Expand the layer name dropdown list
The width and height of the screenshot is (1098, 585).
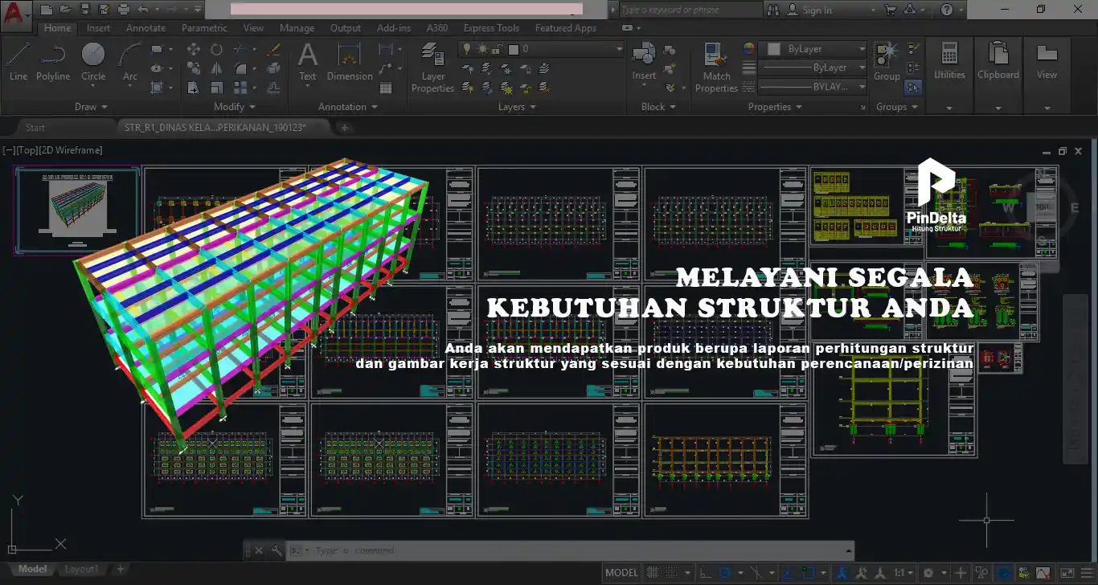619,49
